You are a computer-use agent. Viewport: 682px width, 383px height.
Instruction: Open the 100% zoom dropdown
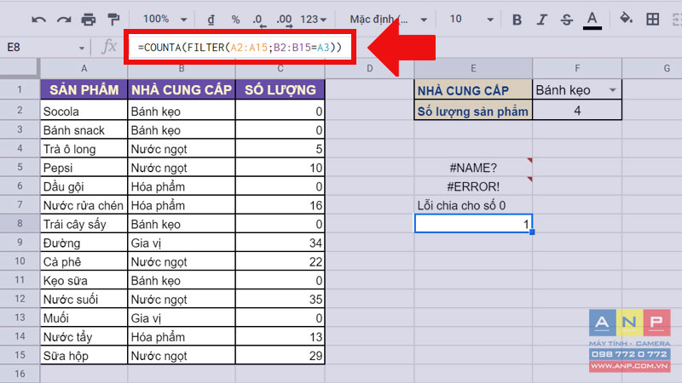click(165, 19)
